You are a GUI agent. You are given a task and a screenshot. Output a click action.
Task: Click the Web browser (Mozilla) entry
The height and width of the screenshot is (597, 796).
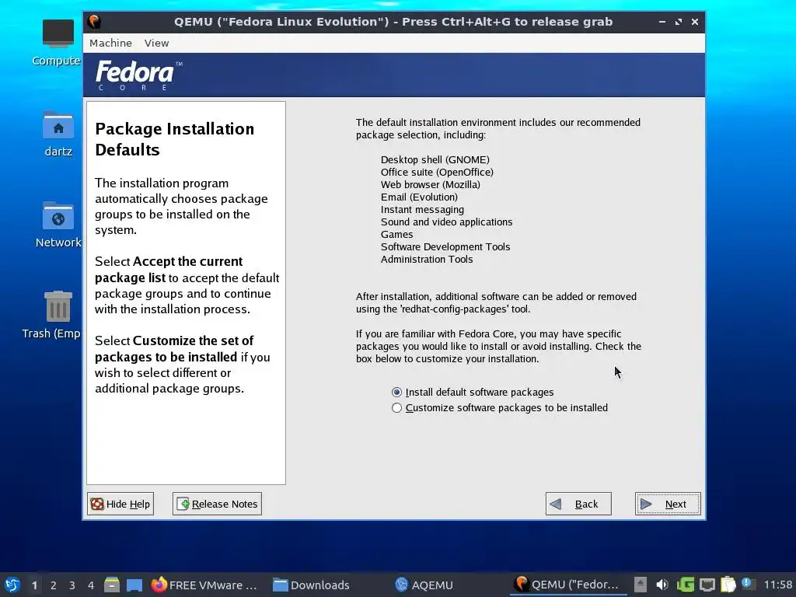coord(431,184)
